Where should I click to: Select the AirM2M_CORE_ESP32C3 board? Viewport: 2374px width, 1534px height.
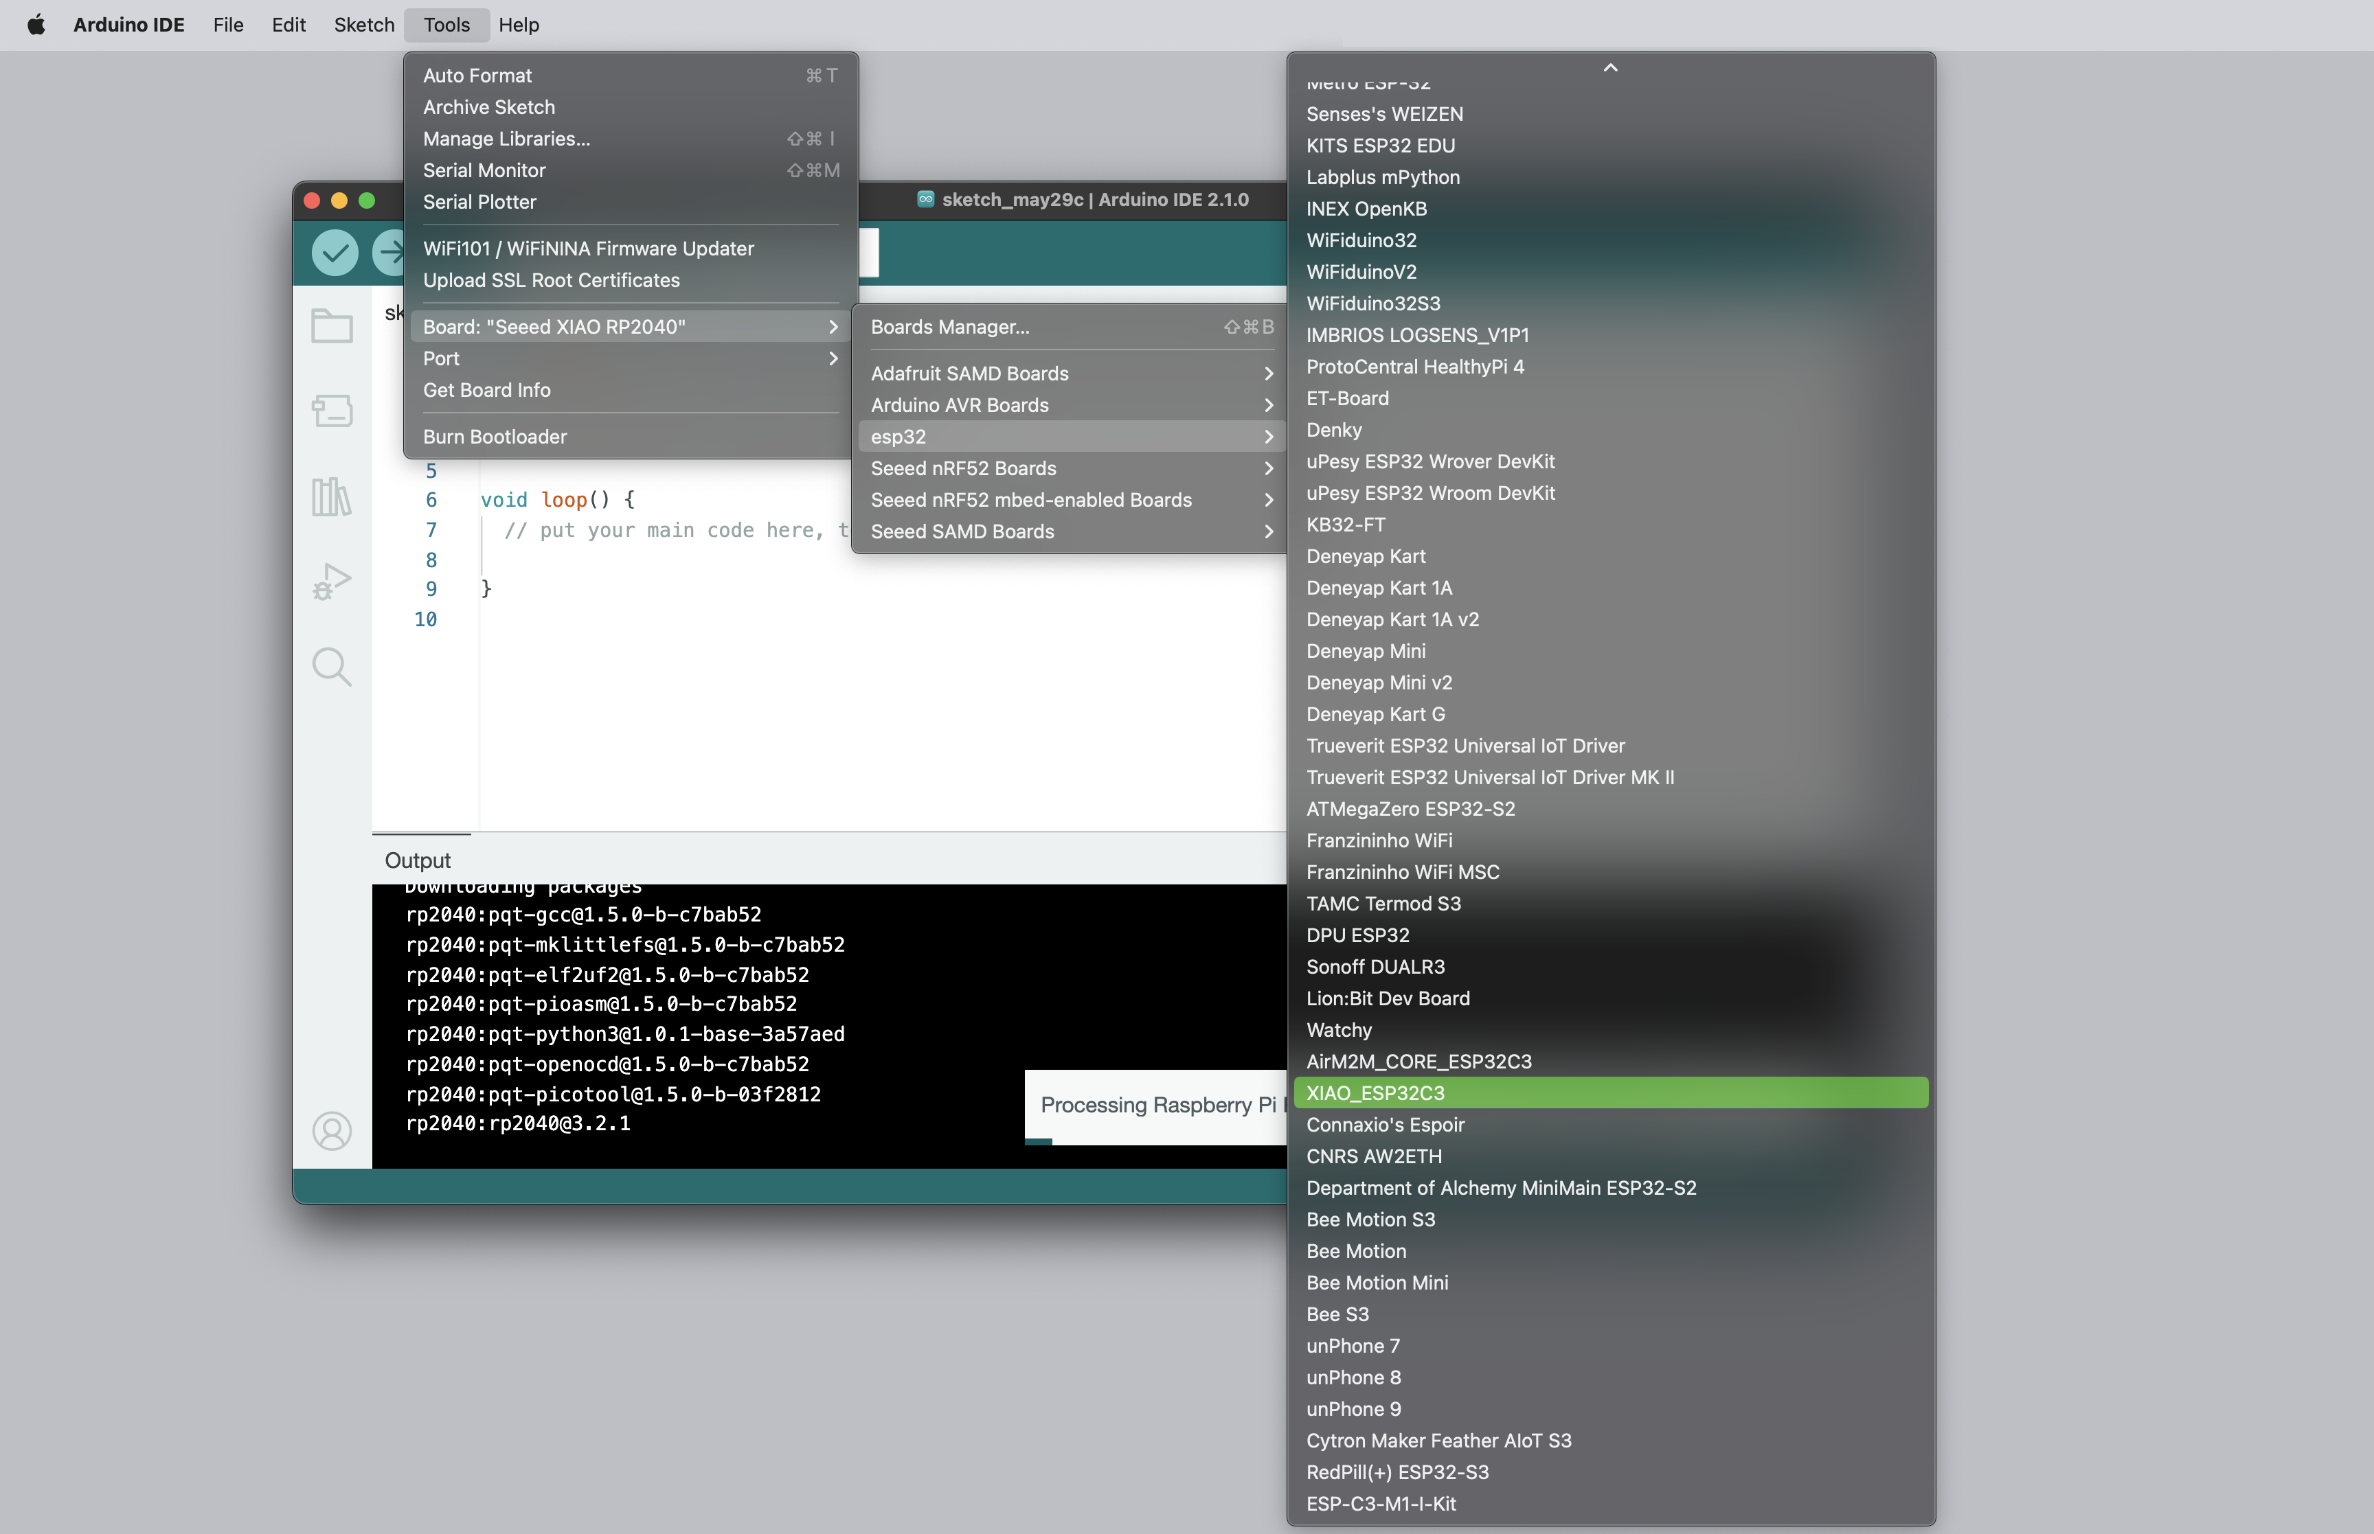point(1610,1061)
